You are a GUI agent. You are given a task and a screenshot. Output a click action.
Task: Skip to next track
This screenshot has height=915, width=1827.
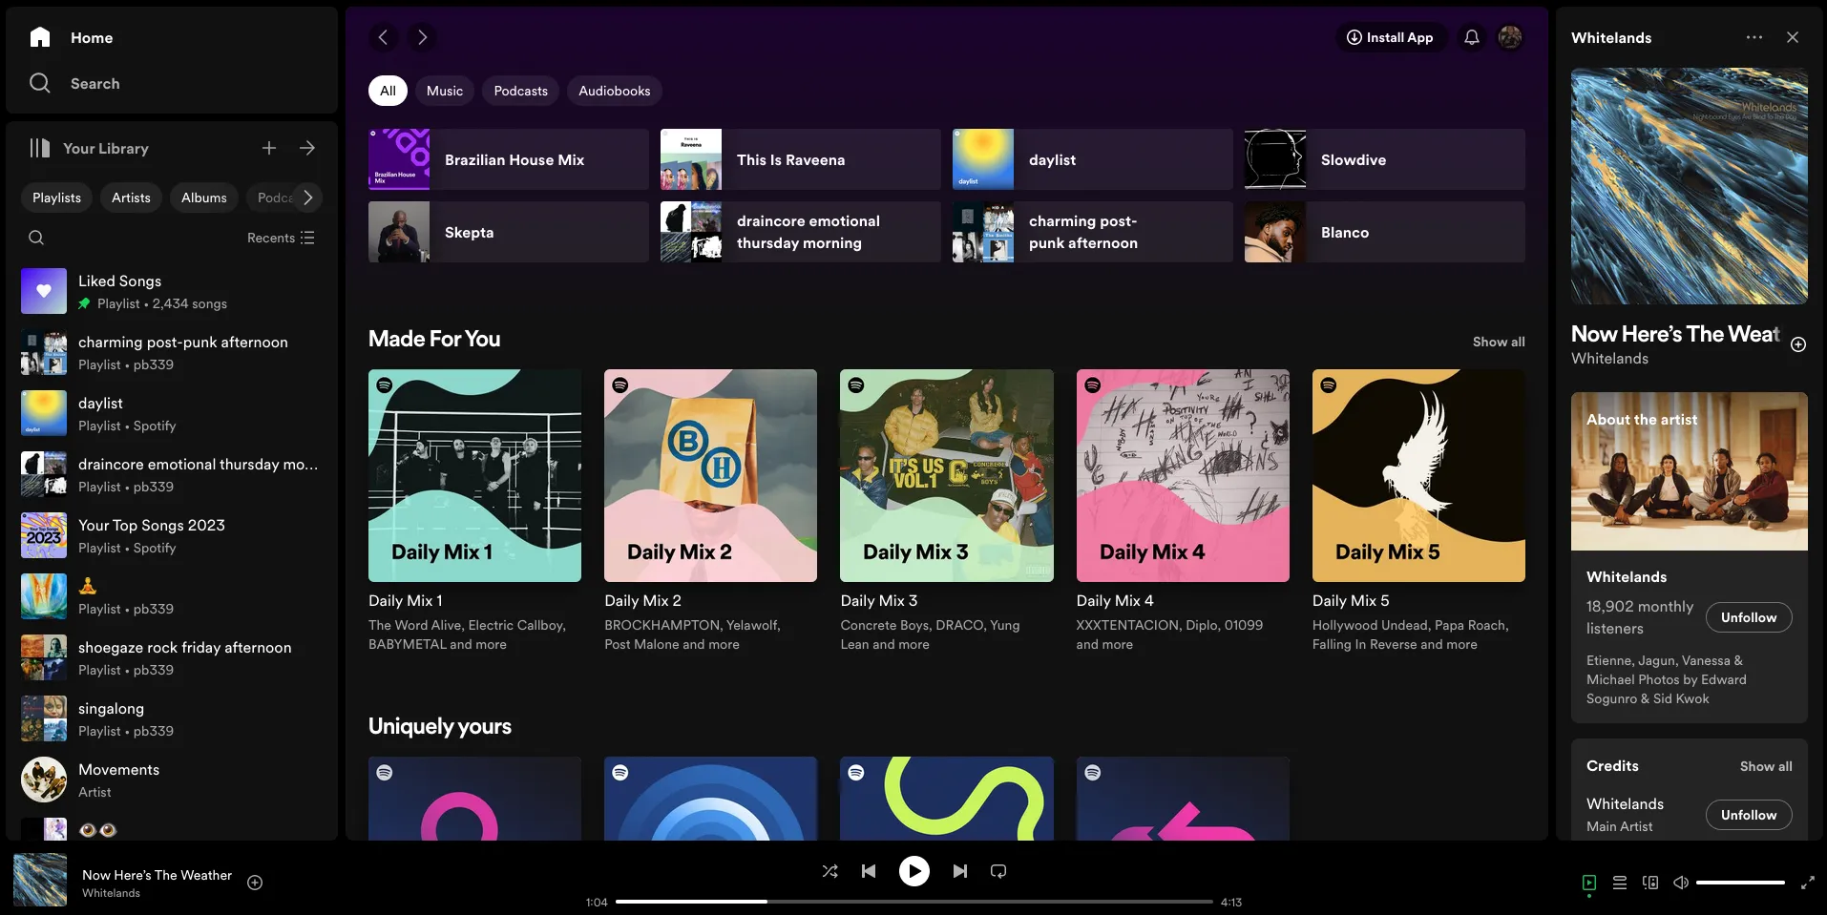point(960,871)
